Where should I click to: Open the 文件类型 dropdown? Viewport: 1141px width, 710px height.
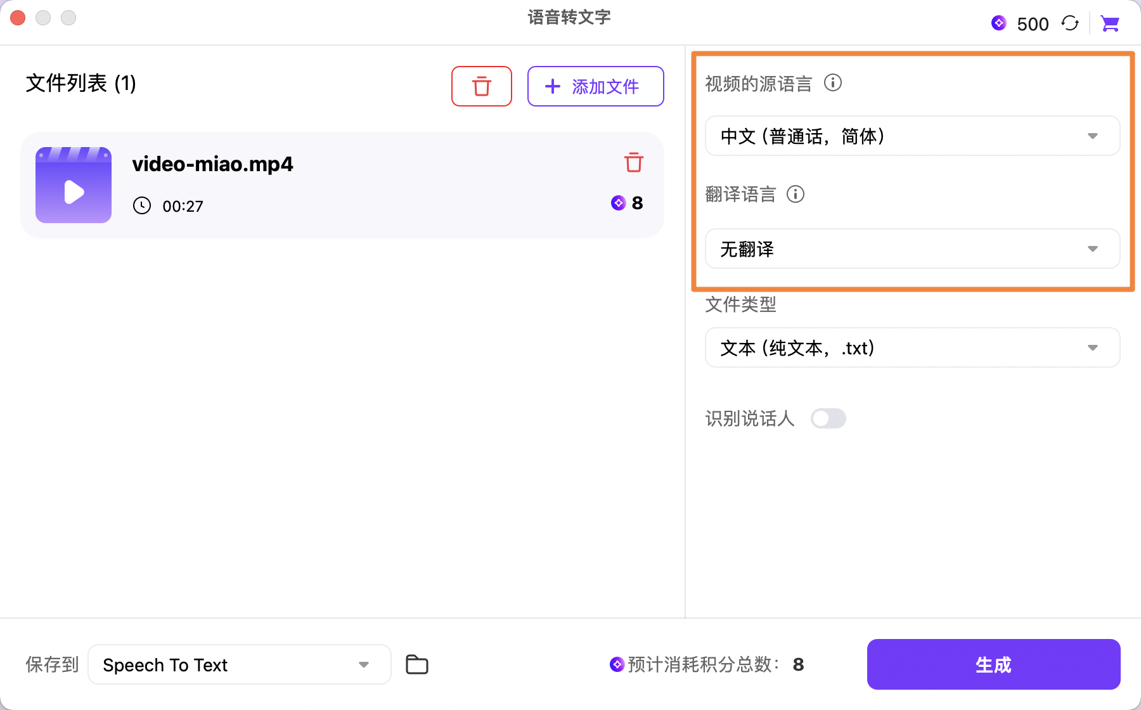pos(912,347)
